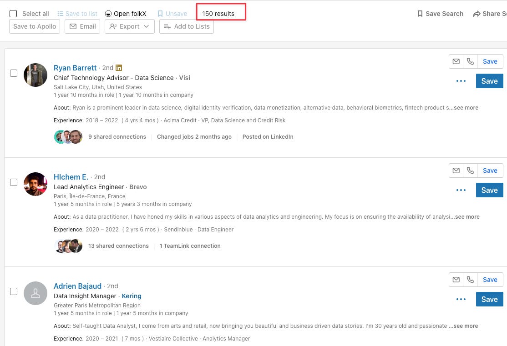Click blue Save button for Ryan Barrett
This screenshot has height=346, width=507.
tap(490, 81)
